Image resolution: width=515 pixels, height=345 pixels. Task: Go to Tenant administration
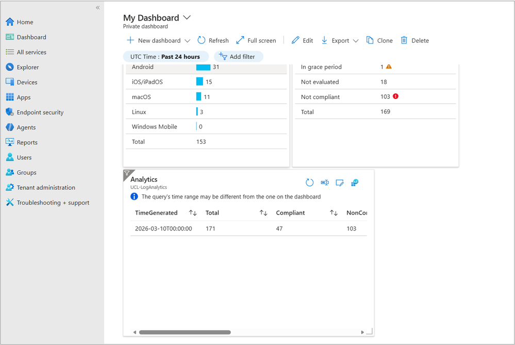pos(46,188)
